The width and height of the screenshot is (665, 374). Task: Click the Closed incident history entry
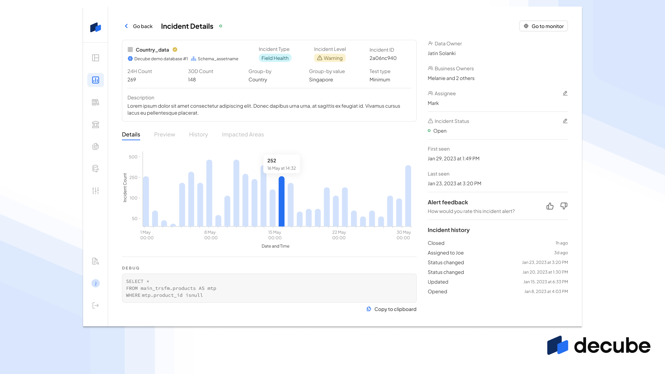(x=498, y=243)
